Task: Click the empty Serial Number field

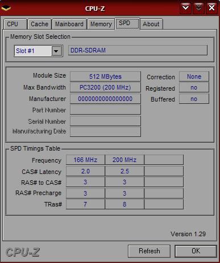Action: pos(105,121)
